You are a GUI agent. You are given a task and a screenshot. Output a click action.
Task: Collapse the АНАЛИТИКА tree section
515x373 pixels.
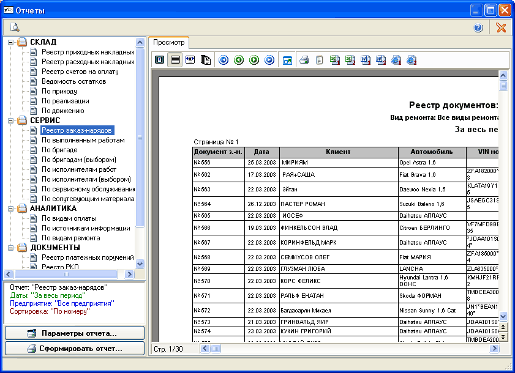pyautogui.click(x=10, y=209)
